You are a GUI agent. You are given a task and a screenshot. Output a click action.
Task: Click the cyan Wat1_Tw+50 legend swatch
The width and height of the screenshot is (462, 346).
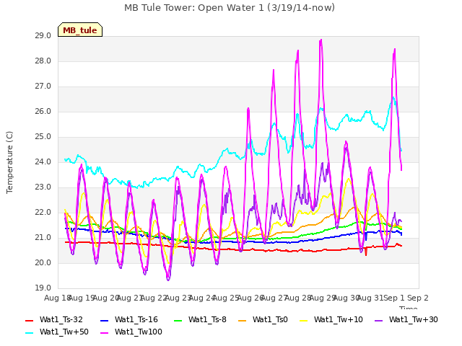click(30, 333)
